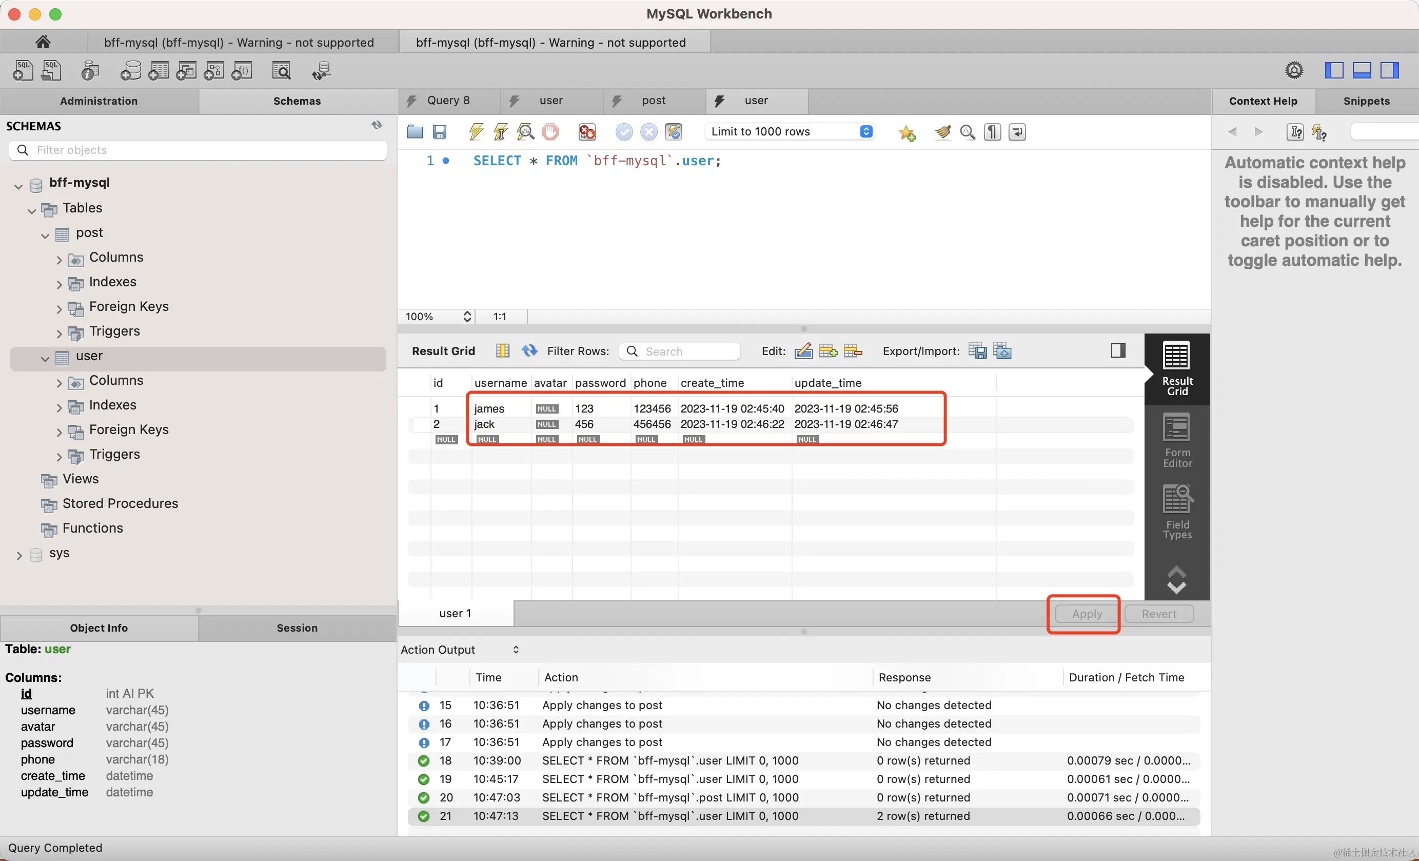Open Field Types panel
Viewport: 1419px width, 861px height.
click(1176, 512)
